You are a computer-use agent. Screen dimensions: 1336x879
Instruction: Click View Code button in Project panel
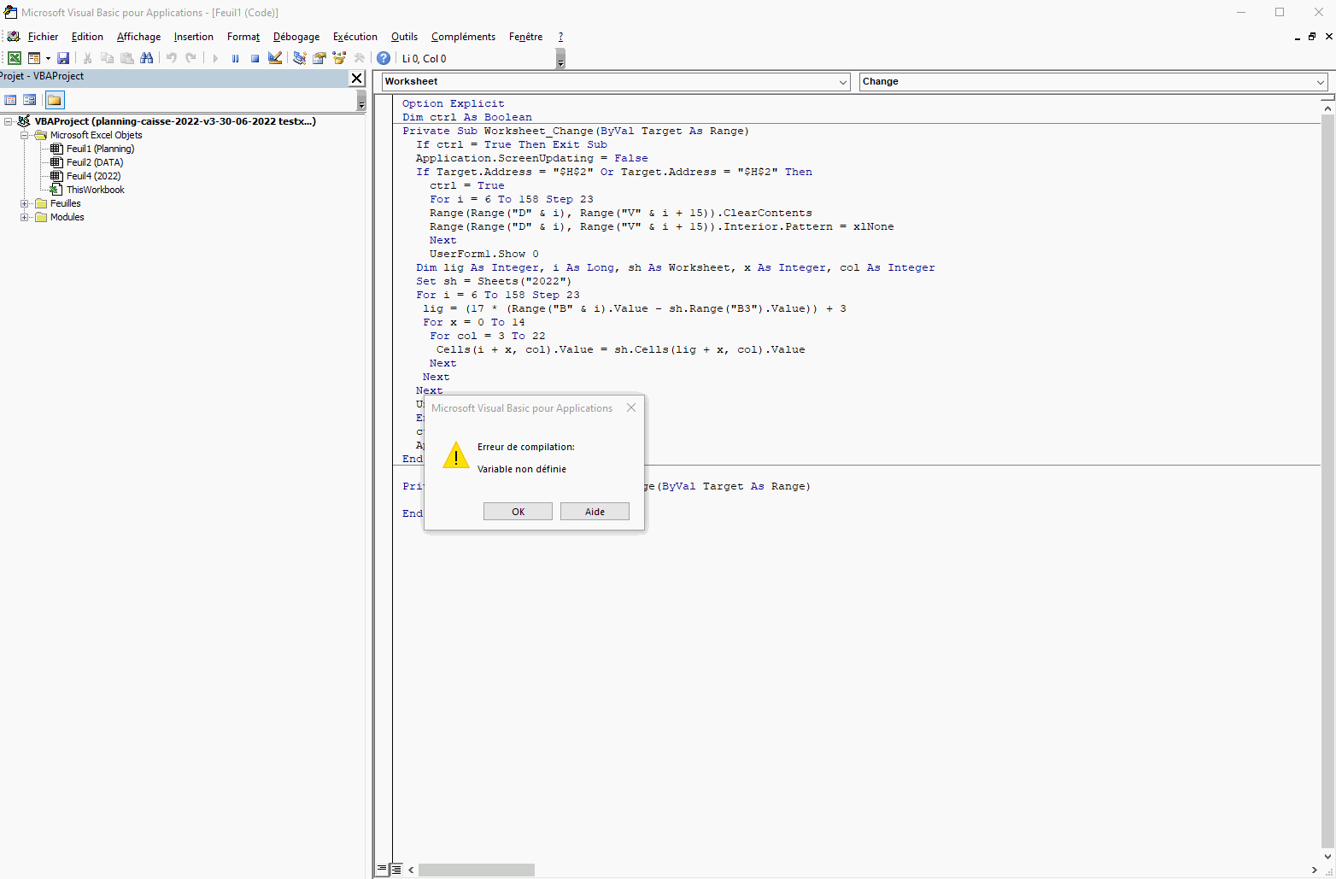pos(11,100)
